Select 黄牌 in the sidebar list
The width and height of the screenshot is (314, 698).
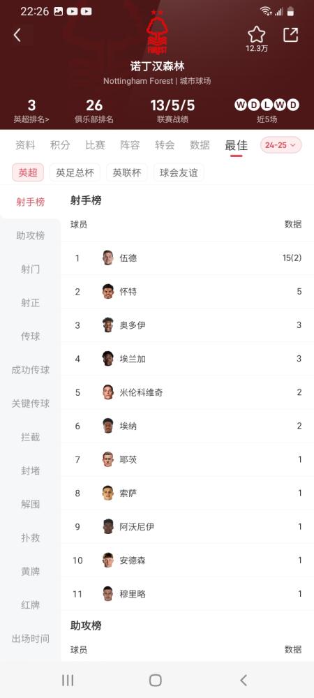pos(30,571)
